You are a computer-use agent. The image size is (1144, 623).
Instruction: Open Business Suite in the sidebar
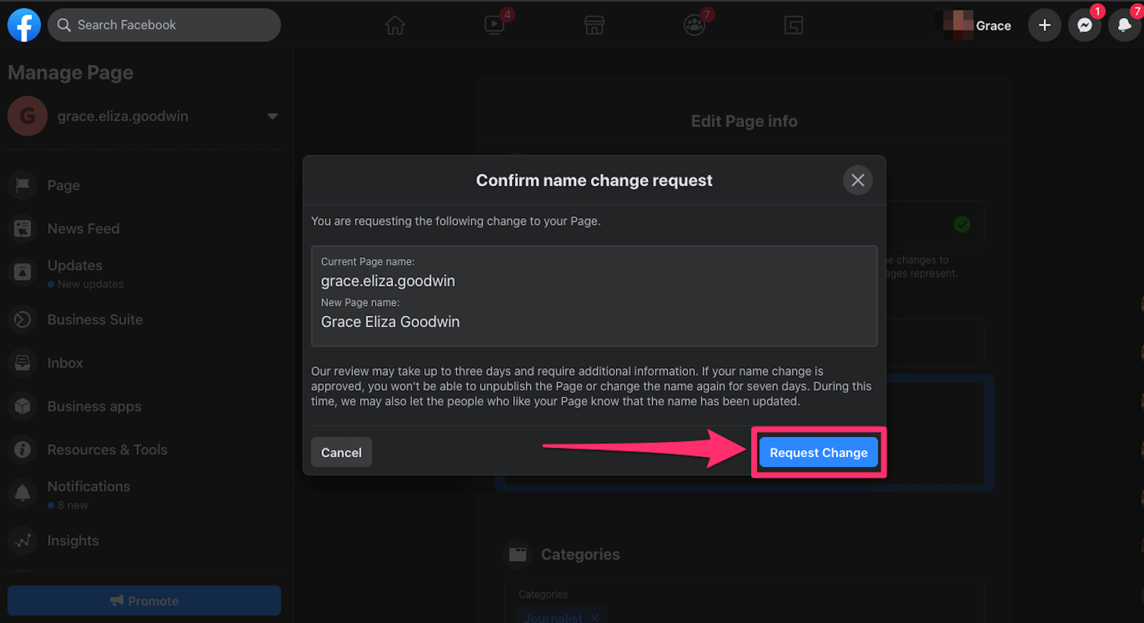(x=144, y=320)
